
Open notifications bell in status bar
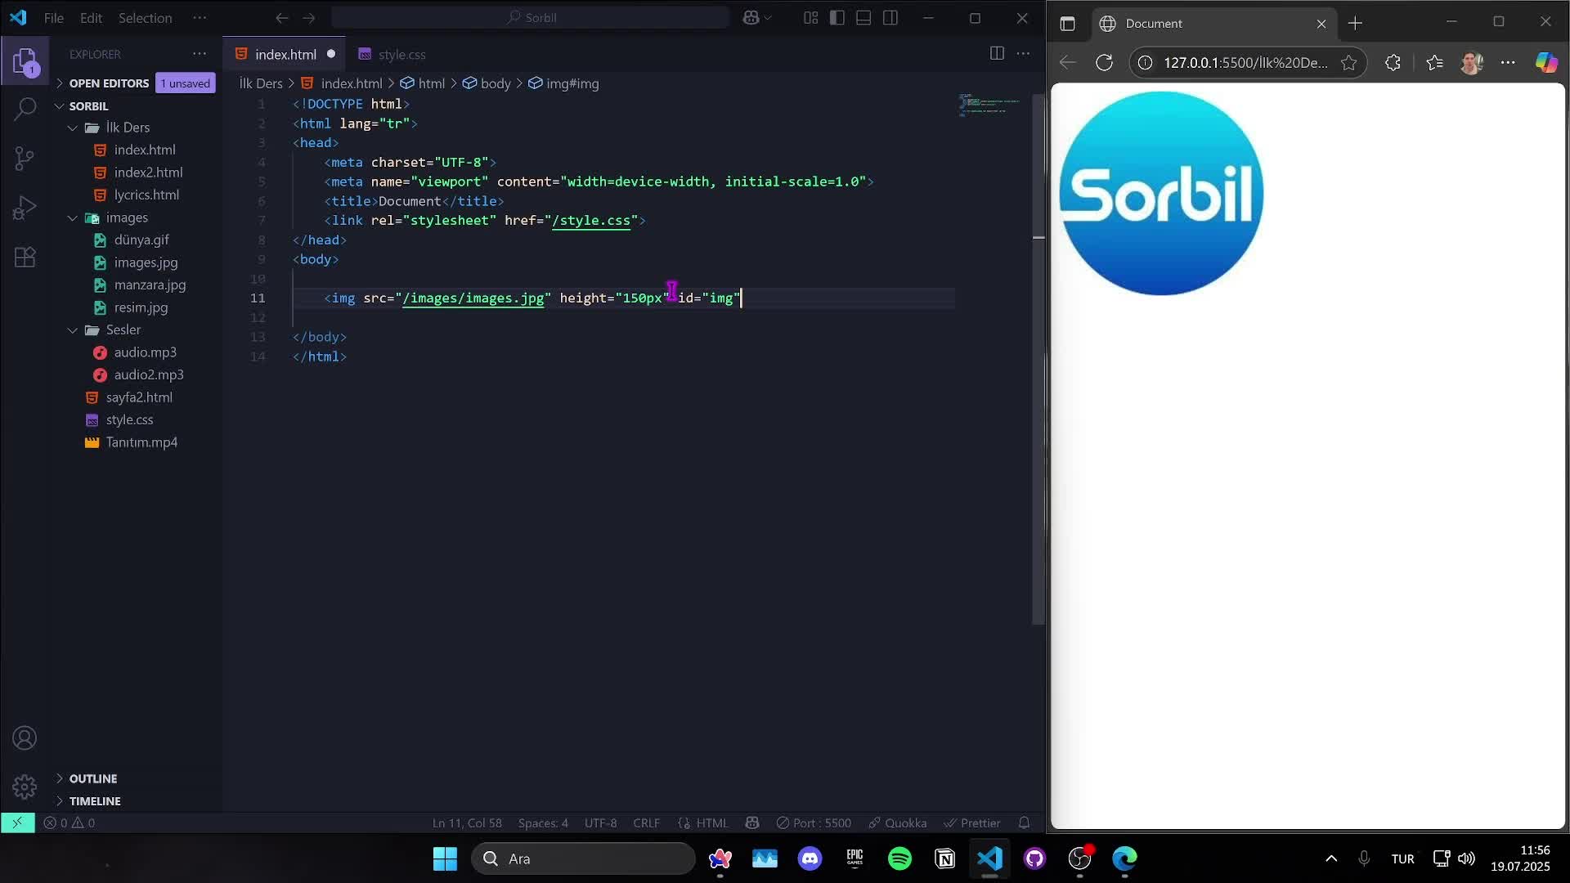click(x=1024, y=822)
